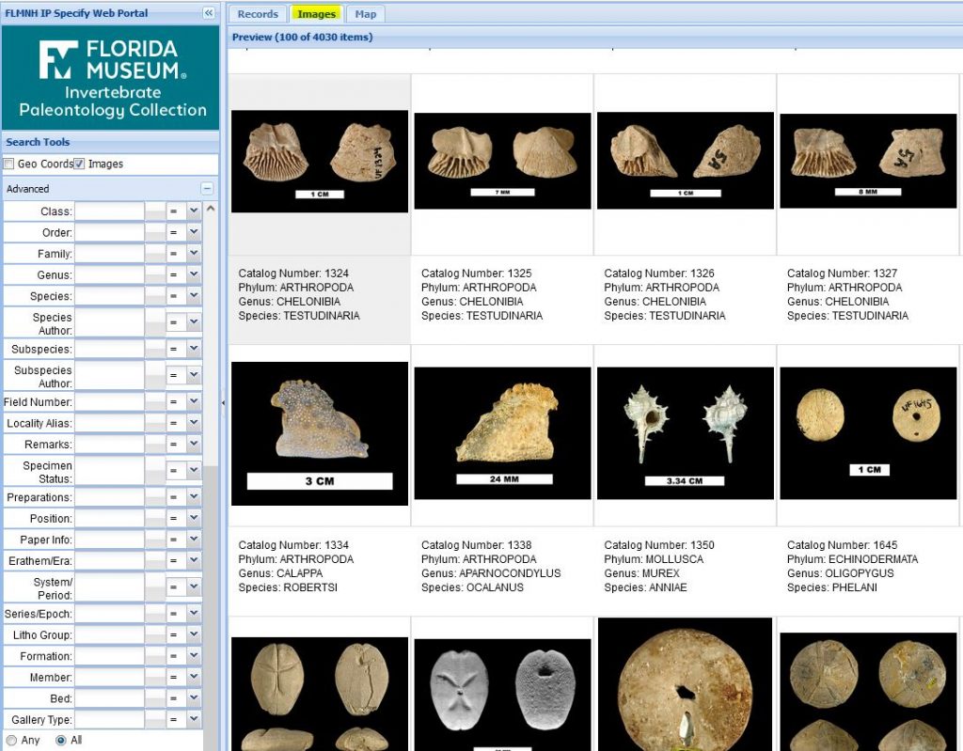
Task: Click the Family search input field
Action: (x=109, y=254)
